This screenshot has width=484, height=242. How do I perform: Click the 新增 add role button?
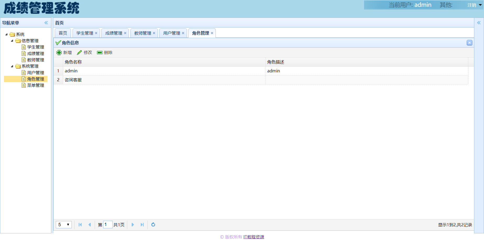(x=64, y=53)
